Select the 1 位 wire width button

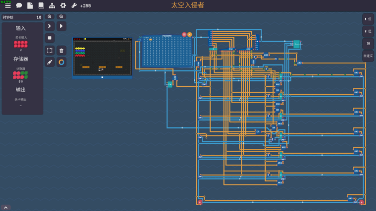pos(368,19)
